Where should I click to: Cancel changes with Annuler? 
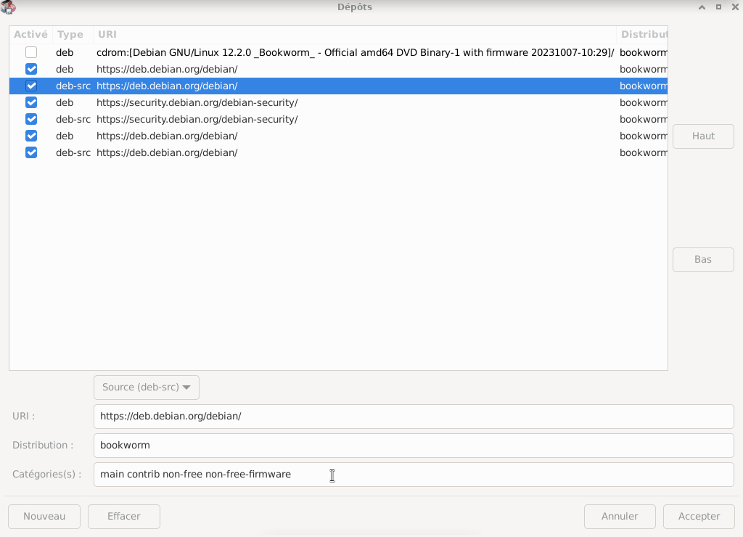tap(620, 516)
